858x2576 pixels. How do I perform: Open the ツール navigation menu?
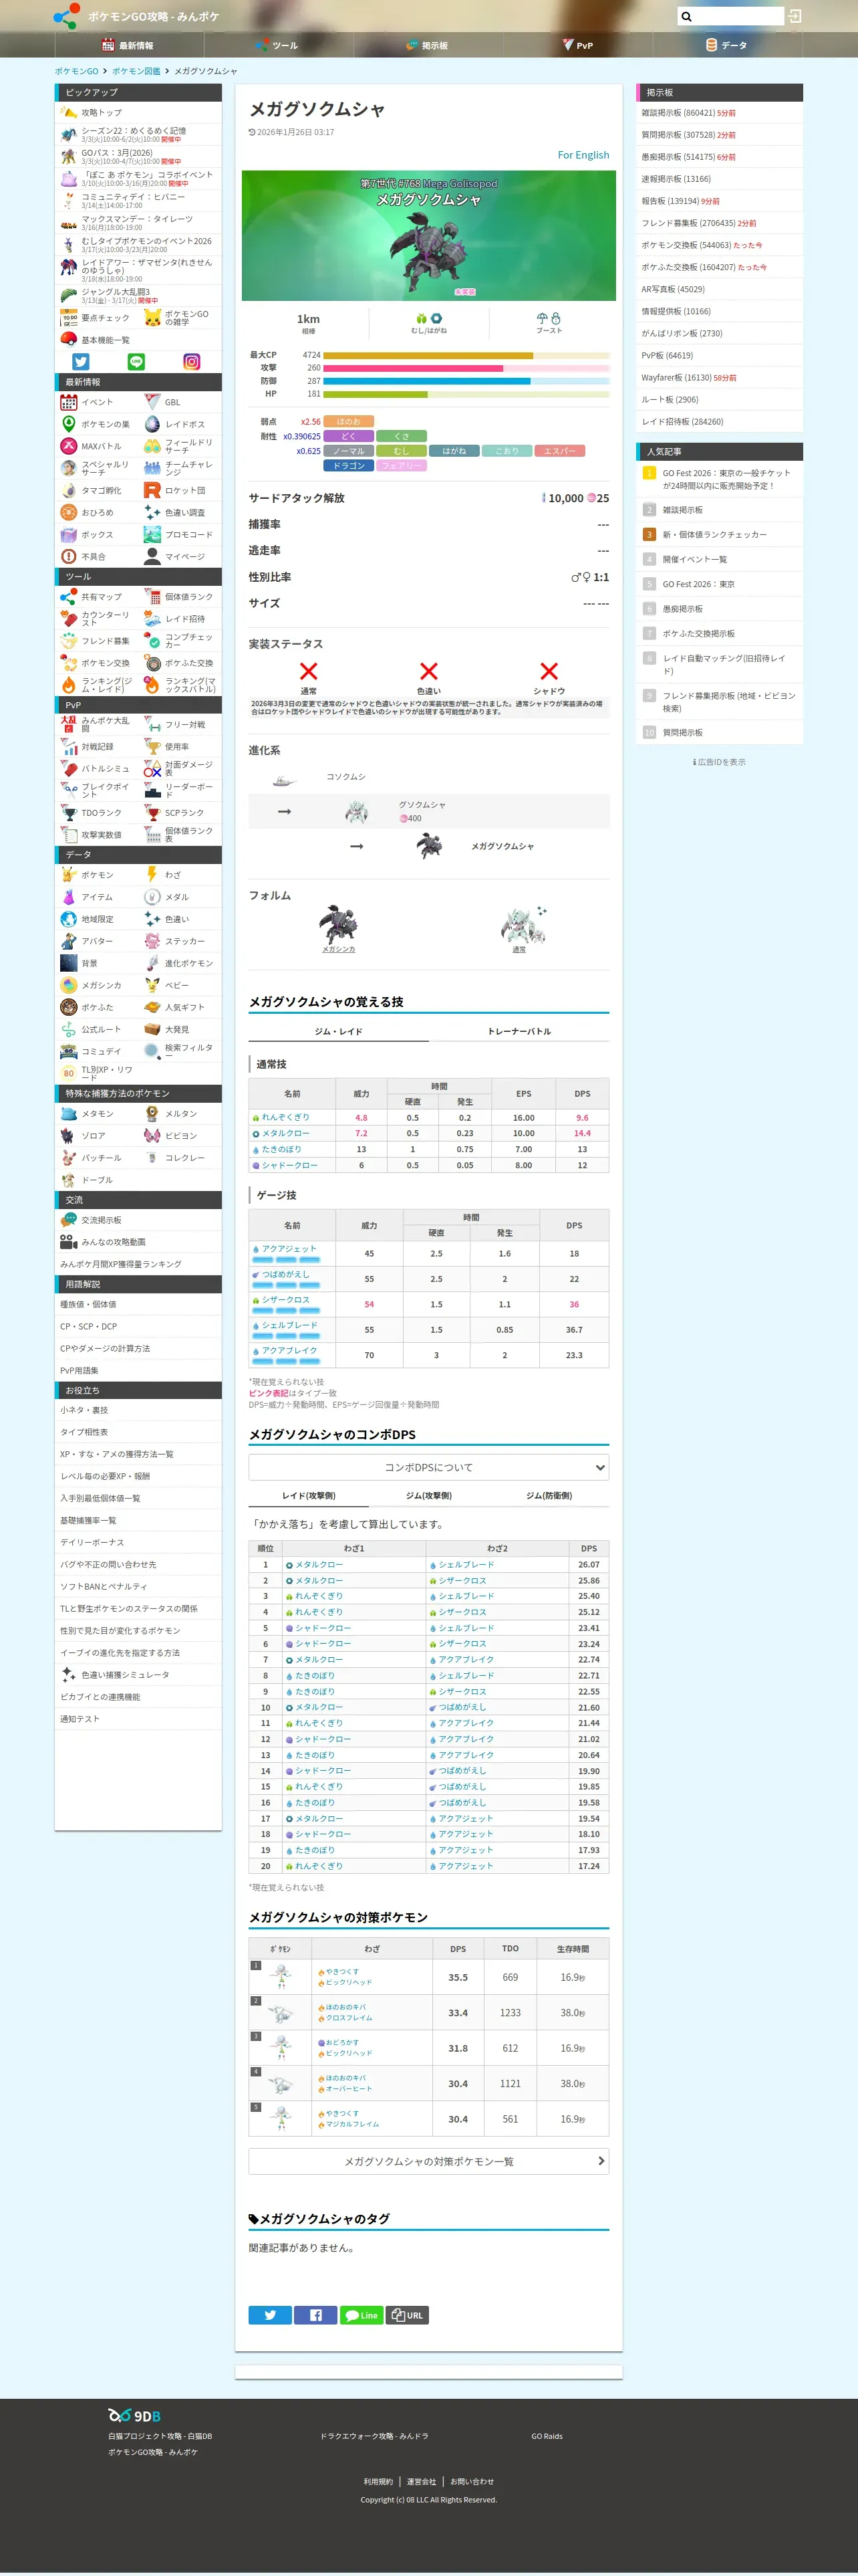tap(278, 45)
